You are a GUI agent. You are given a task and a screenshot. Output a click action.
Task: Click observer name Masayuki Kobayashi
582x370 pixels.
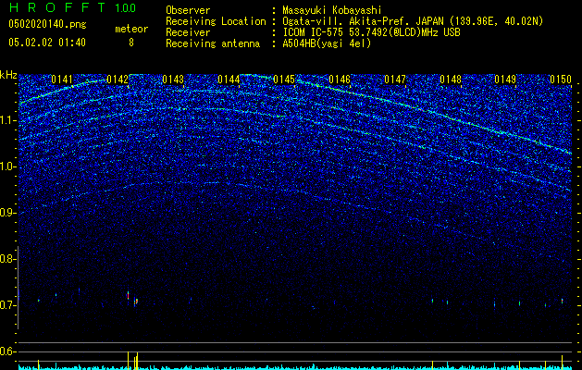[x=332, y=10]
